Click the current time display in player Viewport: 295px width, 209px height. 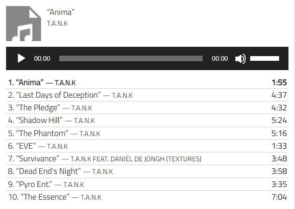(42, 59)
